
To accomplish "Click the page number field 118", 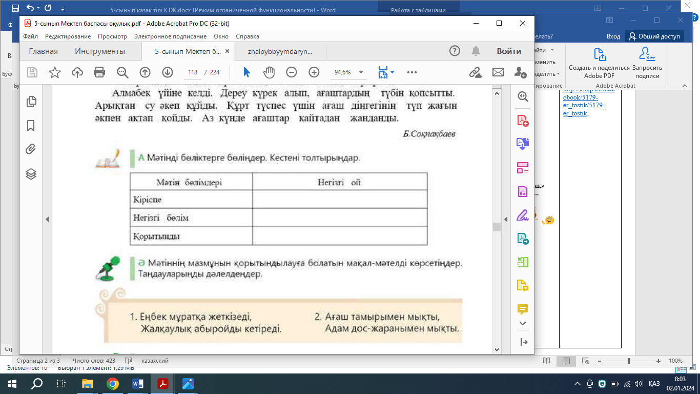I will click(x=193, y=72).
